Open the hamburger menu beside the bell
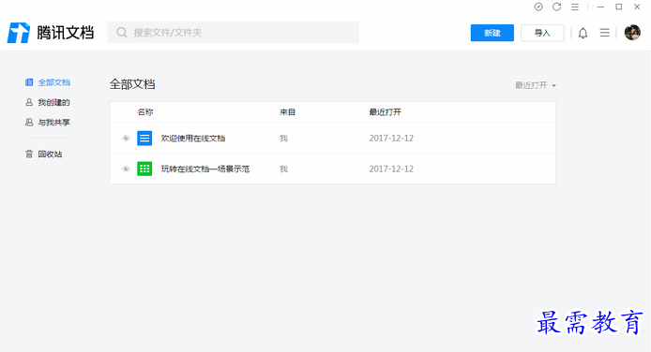651x352 pixels. [604, 33]
